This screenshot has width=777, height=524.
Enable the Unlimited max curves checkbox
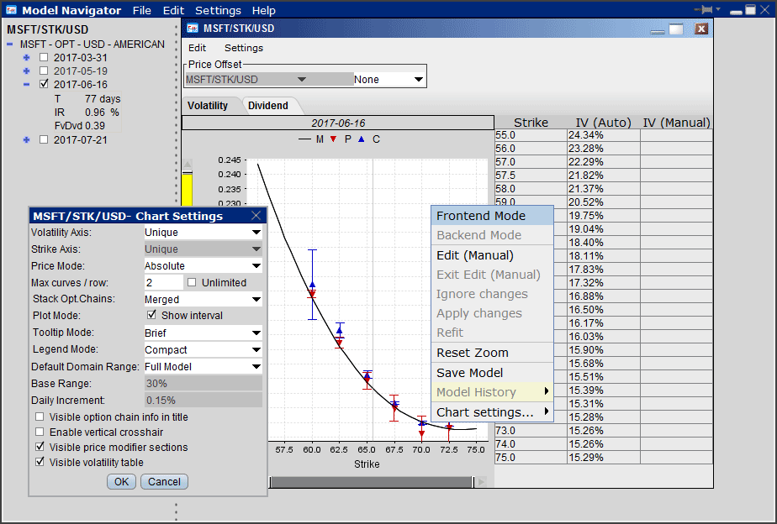(192, 282)
